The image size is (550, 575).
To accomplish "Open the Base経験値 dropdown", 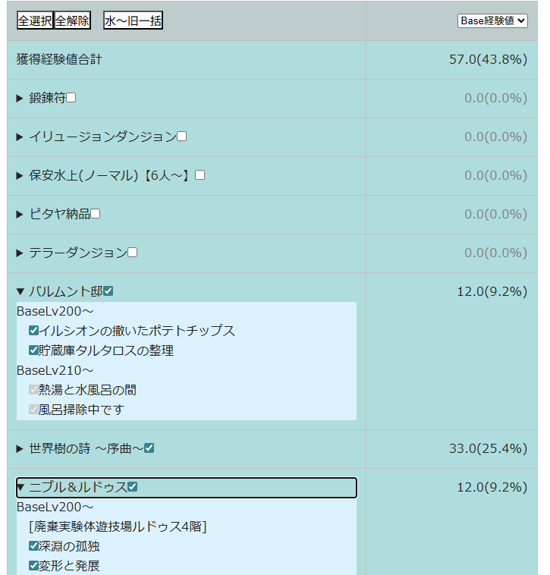I will (x=492, y=20).
